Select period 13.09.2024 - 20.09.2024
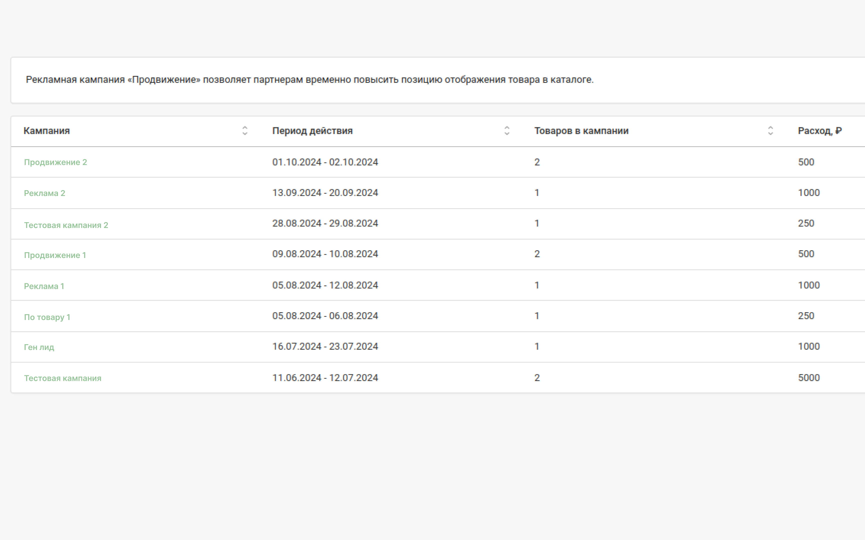The width and height of the screenshot is (865, 540). point(325,193)
